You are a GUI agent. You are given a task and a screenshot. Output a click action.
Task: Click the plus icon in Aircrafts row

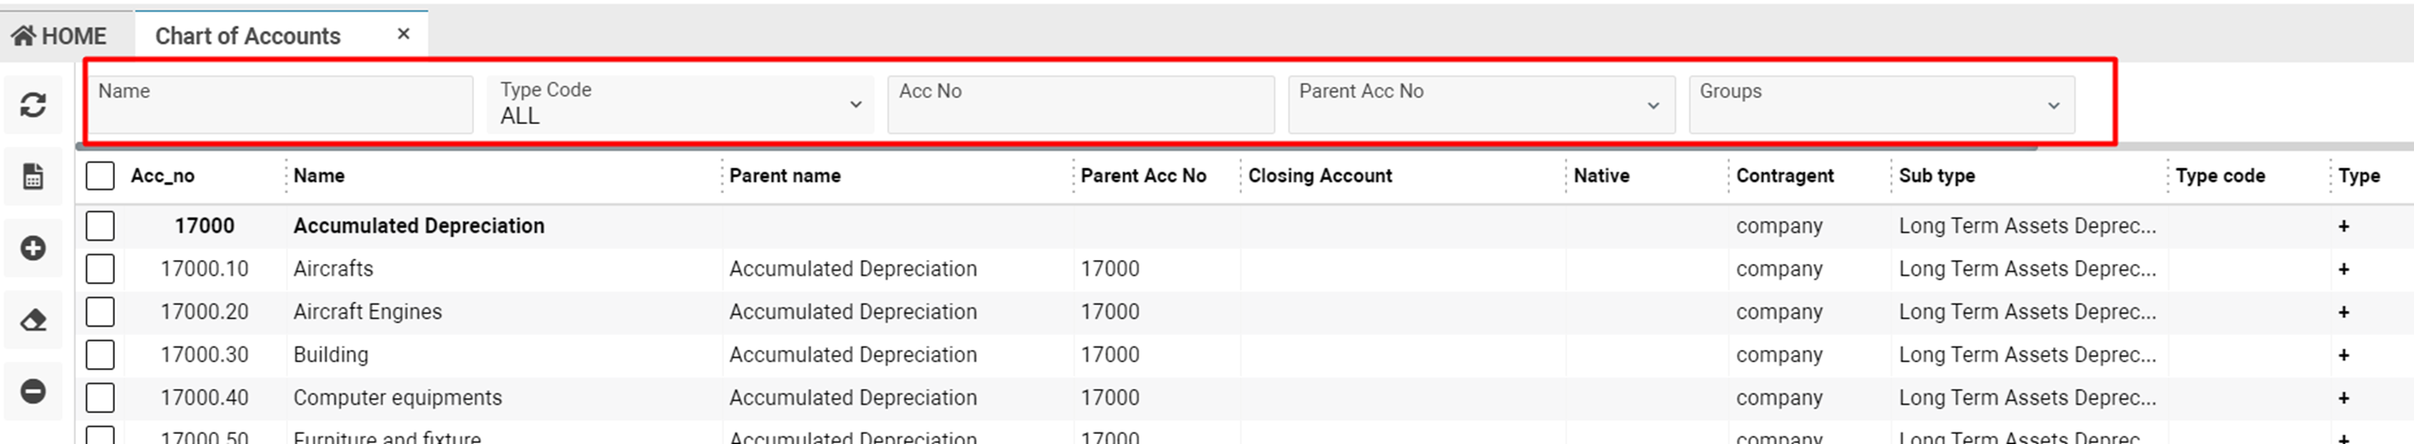point(2342,269)
